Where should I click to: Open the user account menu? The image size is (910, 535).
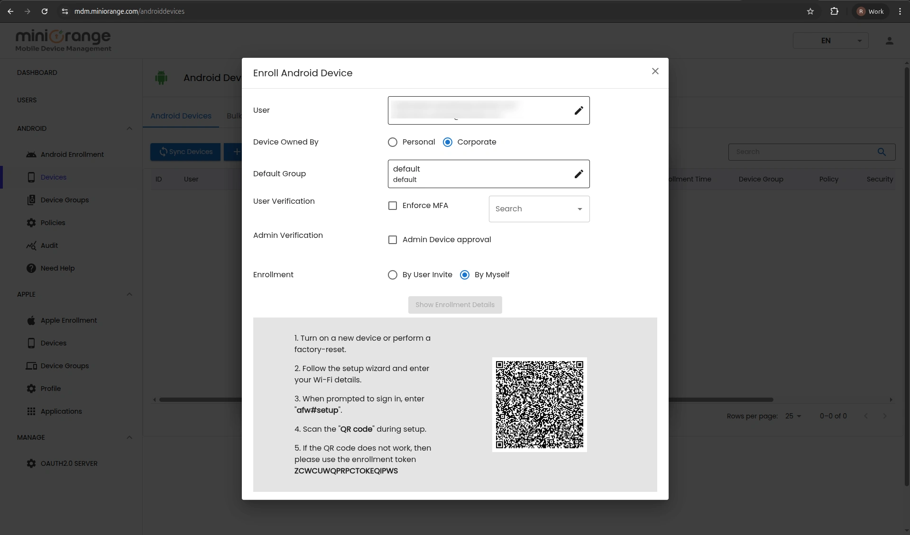pyautogui.click(x=889, y=41)
